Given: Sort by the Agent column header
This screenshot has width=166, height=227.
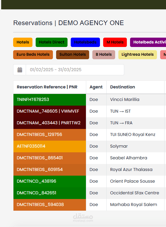Looking at the screenshot, I should pos(96,87).
